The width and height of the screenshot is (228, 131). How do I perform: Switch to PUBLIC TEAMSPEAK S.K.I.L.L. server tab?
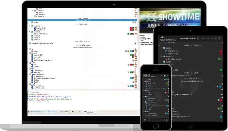43,112
